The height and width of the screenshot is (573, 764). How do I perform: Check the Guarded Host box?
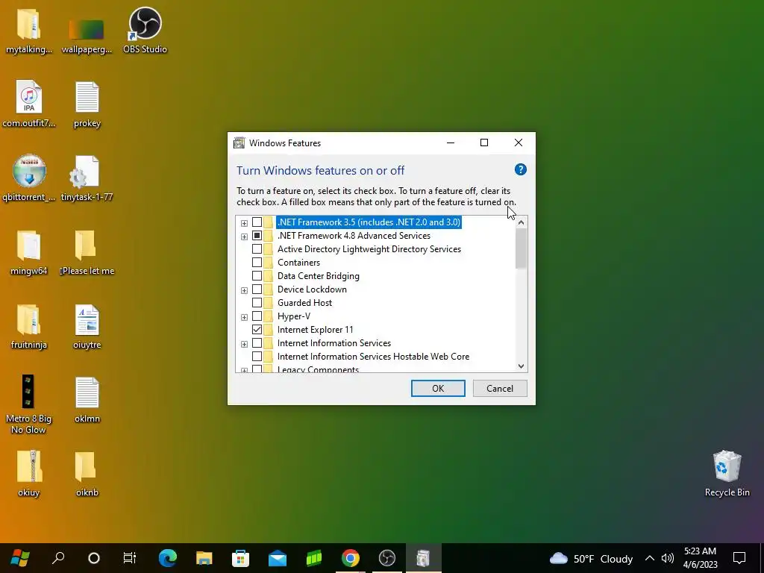coord(257,303)
